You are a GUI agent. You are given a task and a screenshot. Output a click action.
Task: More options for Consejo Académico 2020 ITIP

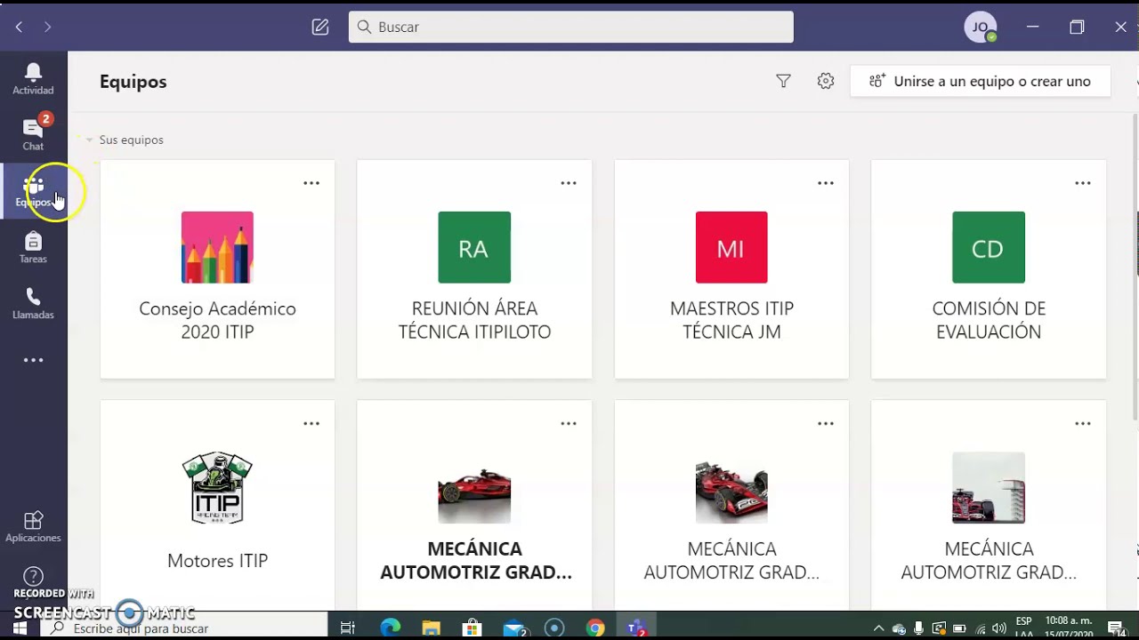click(311, 183)
